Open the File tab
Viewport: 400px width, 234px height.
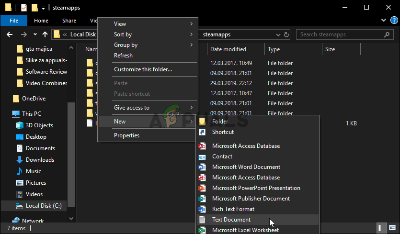pyautogui.click(x=14, y=21)
